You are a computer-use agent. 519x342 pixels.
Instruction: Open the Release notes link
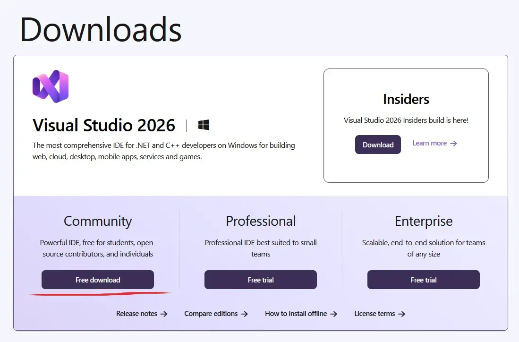pos(142,314)
